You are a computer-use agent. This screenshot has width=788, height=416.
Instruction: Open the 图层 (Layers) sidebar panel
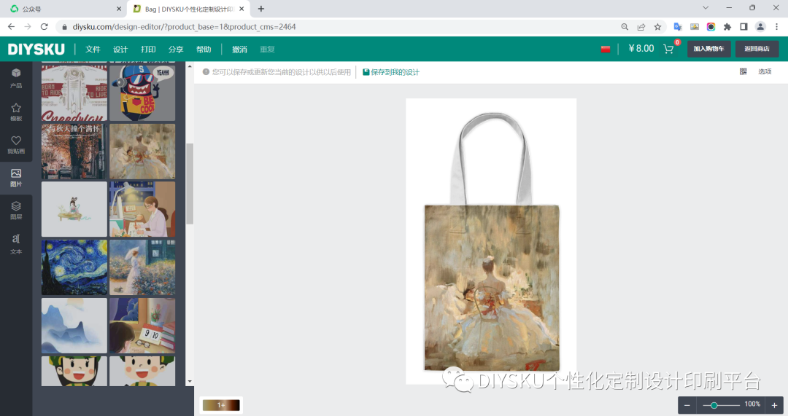16,211
